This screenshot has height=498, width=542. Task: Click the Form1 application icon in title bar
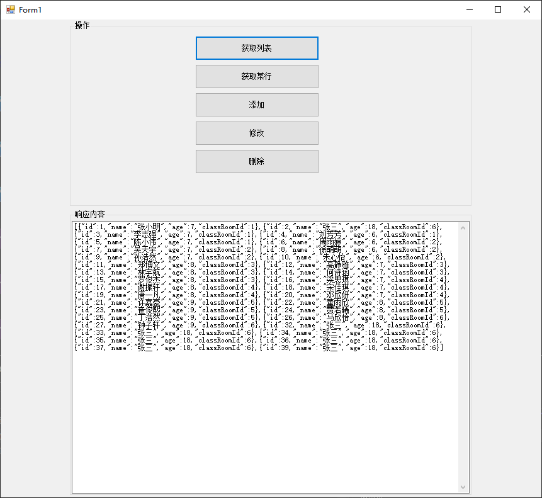(x=11, y=9)
